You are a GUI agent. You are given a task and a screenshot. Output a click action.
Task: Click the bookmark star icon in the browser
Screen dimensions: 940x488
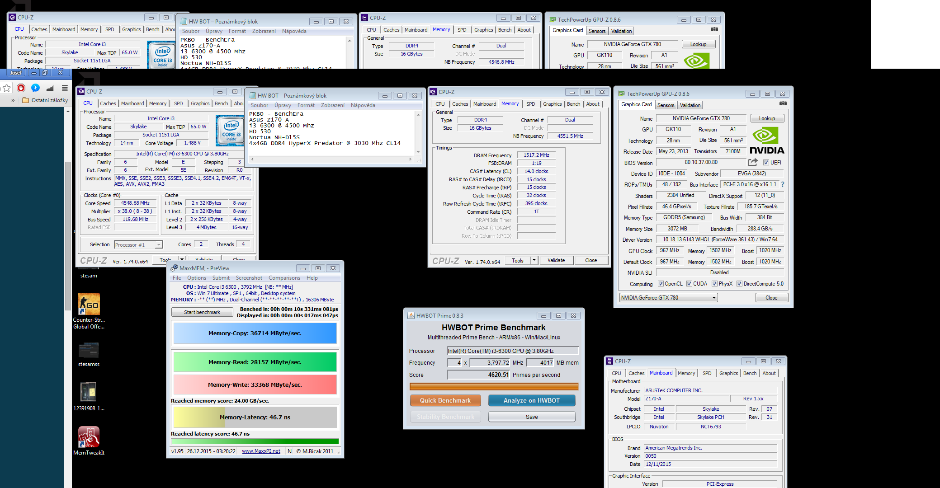point(6,88)
